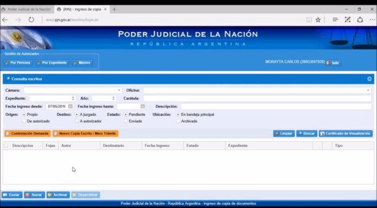Open Por Expediente authorization management
This screenshot has height=208, width=377.
click(x=52, y=63)
